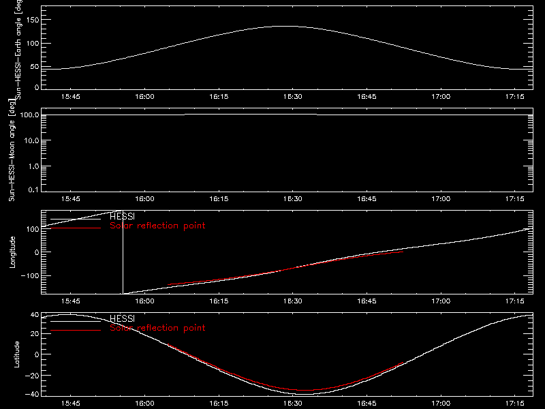Screen dimensions: 545x409
Task: Click minimum of red reflection curve in Latitude plot
Action: tap(306, 390)
